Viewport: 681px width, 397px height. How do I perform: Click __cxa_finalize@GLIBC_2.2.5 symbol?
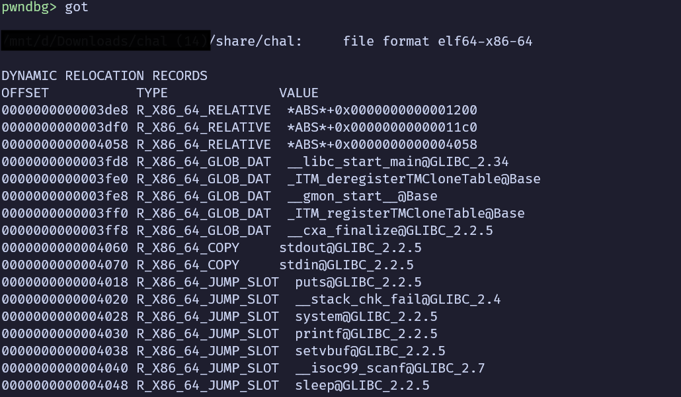coord(389,230)
